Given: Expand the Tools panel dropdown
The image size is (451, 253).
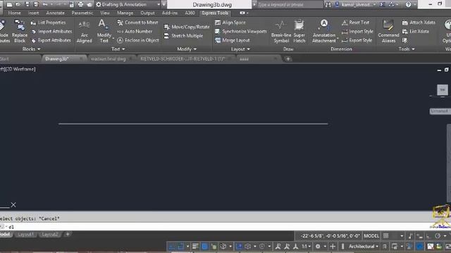Looking at the screenshot, I should tap(407, 49).
